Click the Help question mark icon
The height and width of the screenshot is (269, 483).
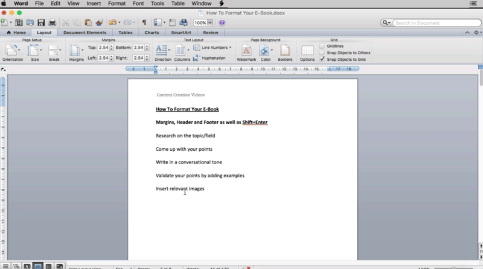[x=222, y=23]
